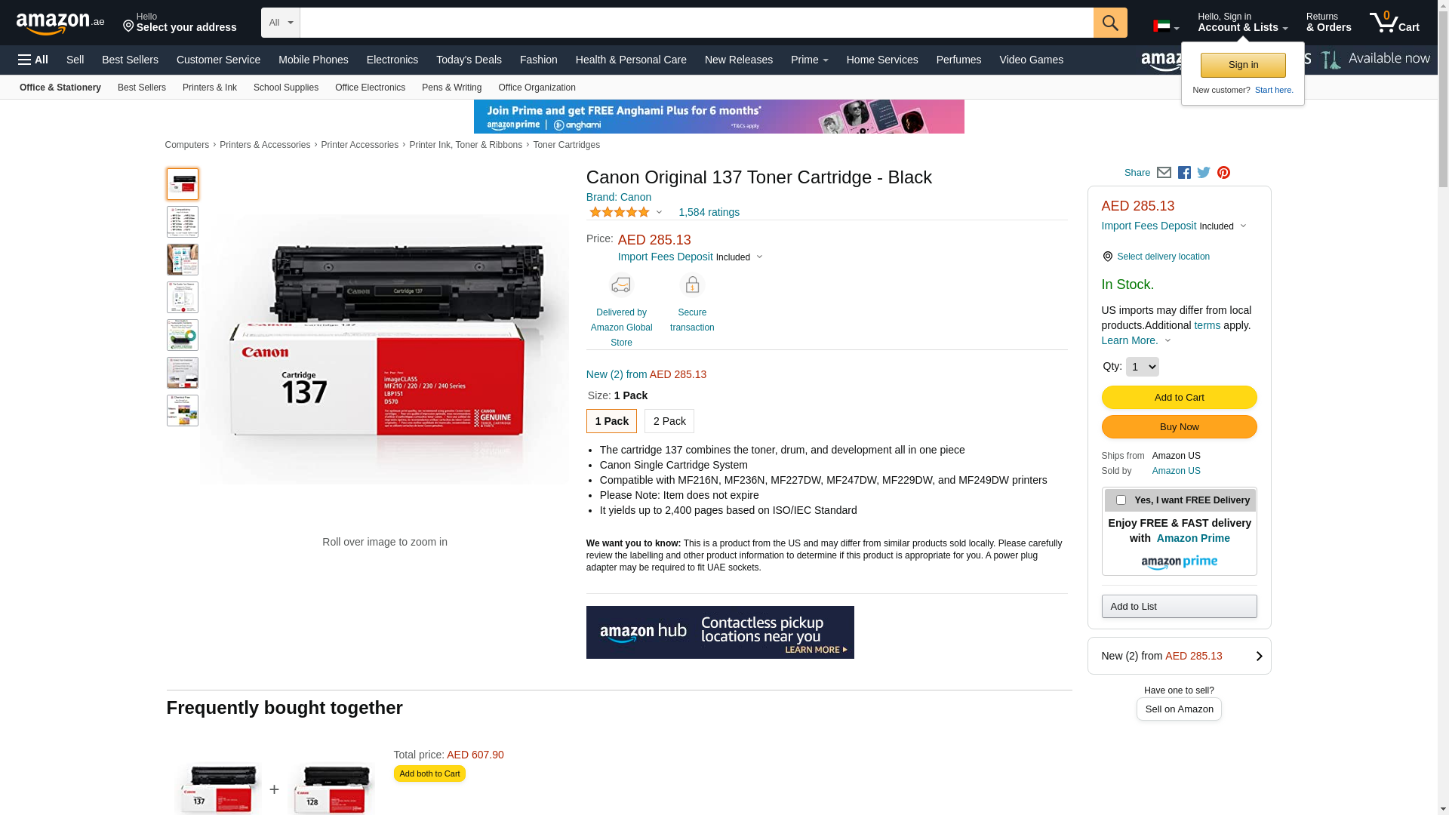
Task: Share product on Pinterest
Action: pyautogui.click(x=1223, y=173)
